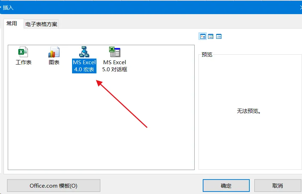Click the 插入 dialog title text

[8, 8]
